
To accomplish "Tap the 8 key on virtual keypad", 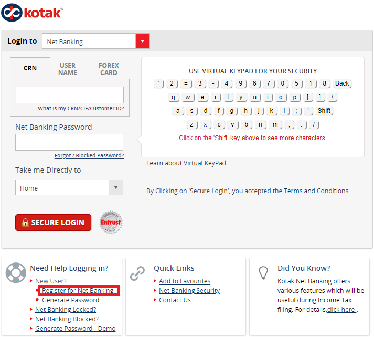I will pyautogui.click(x=324, y=83).
